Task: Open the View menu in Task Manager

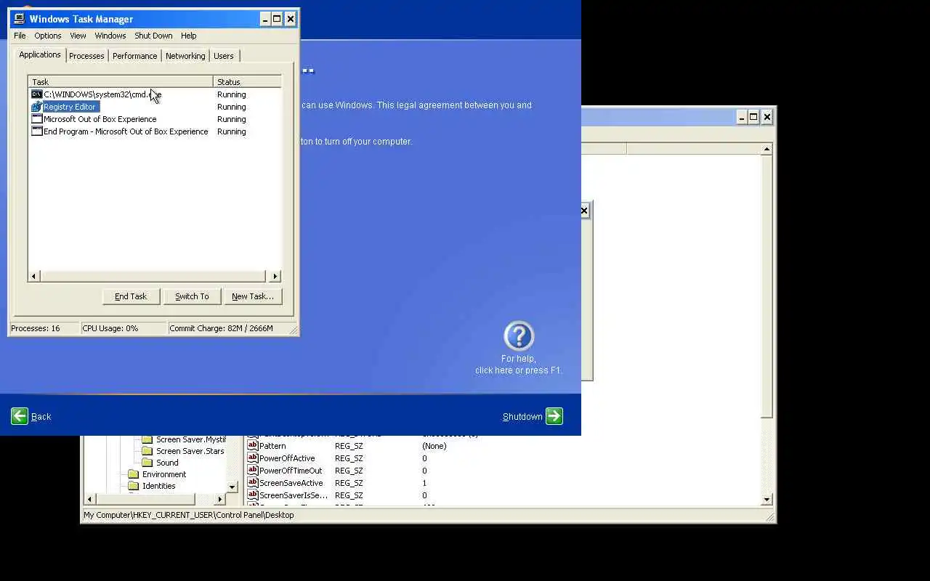Action: coord(78,36)
